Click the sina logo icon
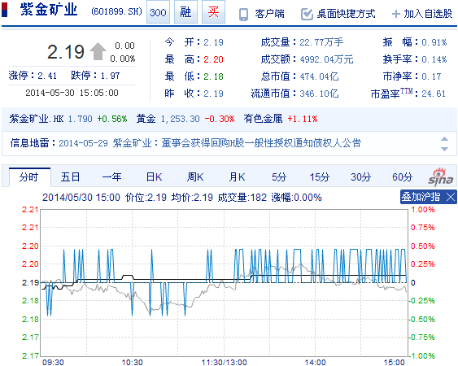 pyautogui.click(x=441, y=177)
